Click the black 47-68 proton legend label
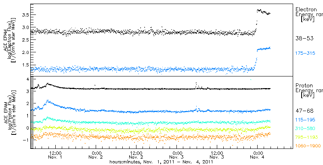This screenshot has height=165, width=323. (304, 111)
